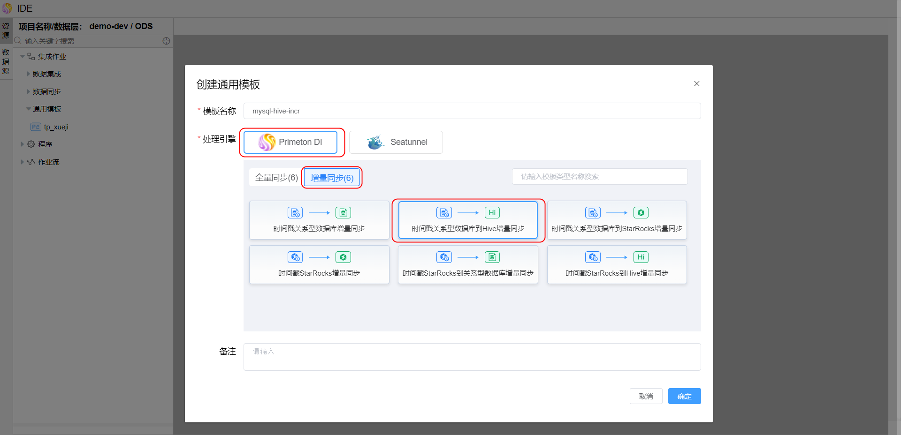
Task: Switch to the 全量同步(6) tab
Action: click(276, 178)
